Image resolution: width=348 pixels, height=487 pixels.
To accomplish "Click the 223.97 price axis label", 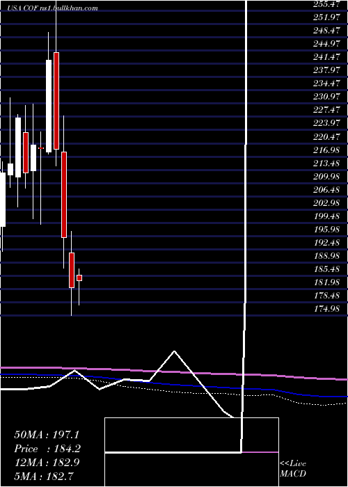I will pyautogui.click(x=327, y=123).
